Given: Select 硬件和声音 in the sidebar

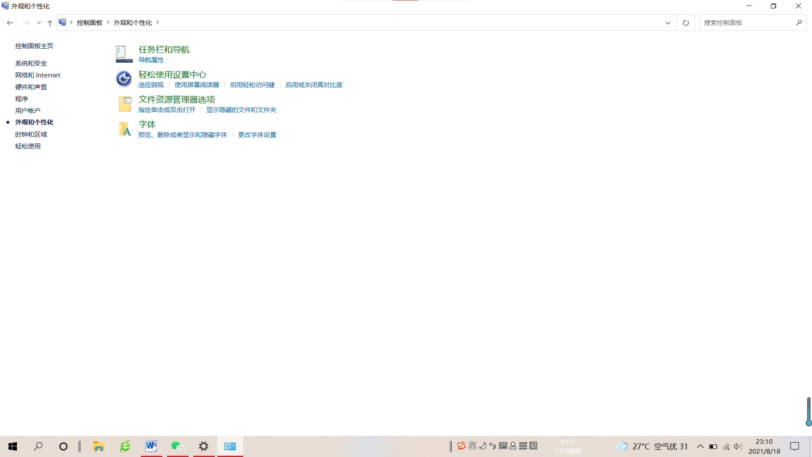Looking at the screenshot, I should (31, 87).
